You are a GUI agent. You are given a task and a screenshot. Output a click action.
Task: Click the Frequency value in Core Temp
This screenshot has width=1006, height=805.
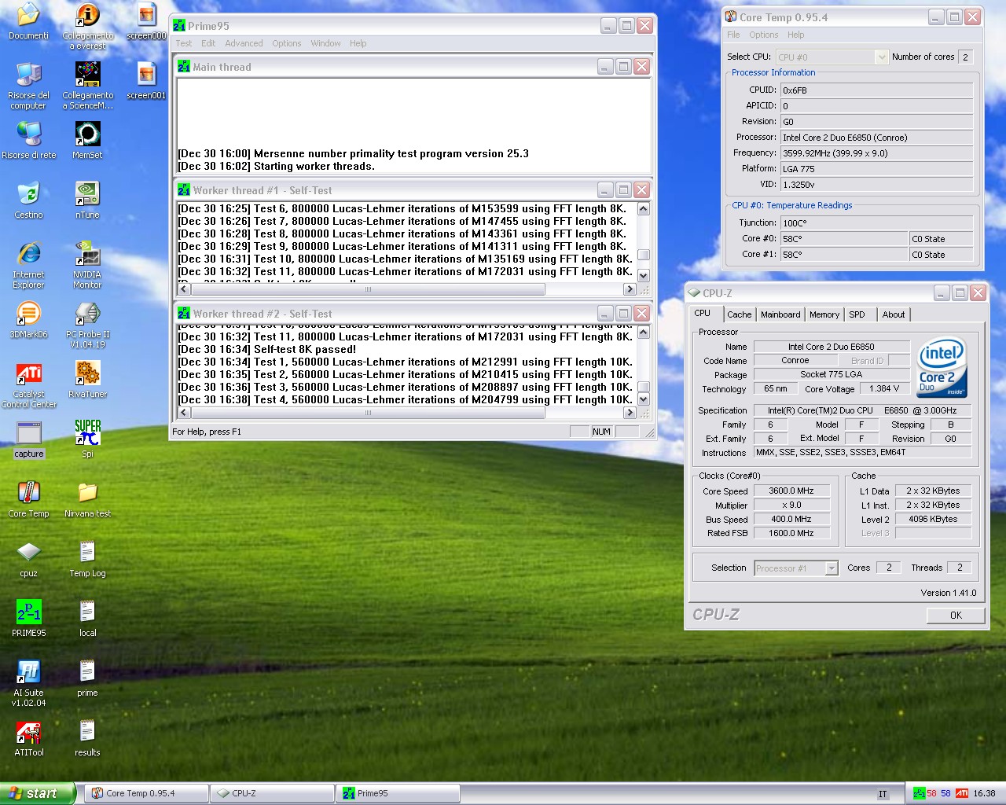[876, 153]
